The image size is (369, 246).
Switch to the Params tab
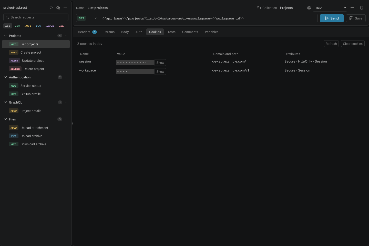pos(109,32)
